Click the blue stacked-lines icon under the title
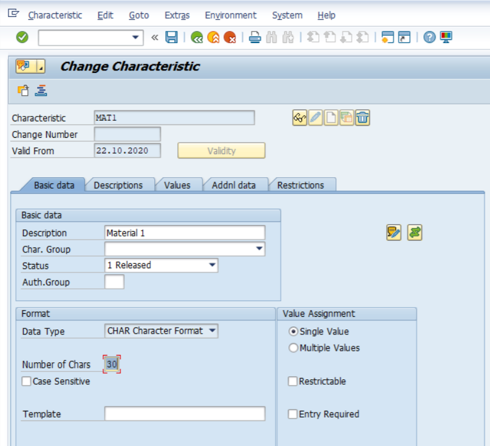This screenshot has width=490, height=446. [41, 90]
